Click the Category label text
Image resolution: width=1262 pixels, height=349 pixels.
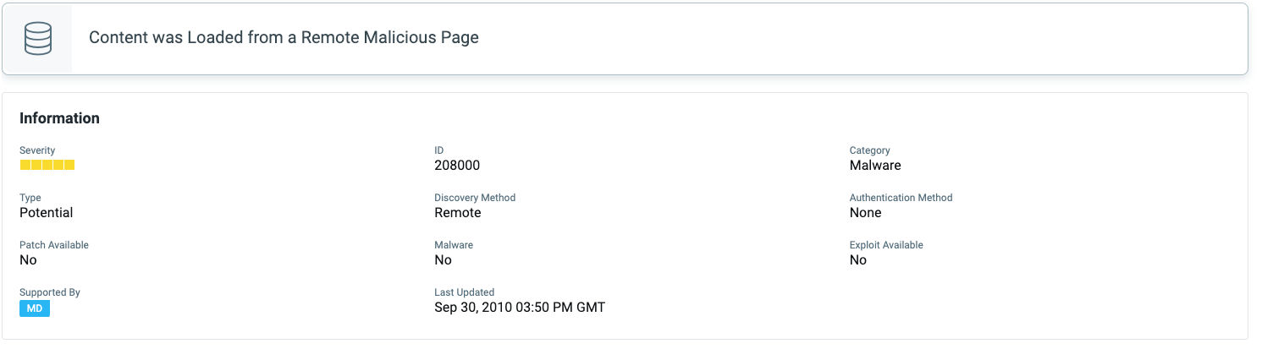[870, 150]
